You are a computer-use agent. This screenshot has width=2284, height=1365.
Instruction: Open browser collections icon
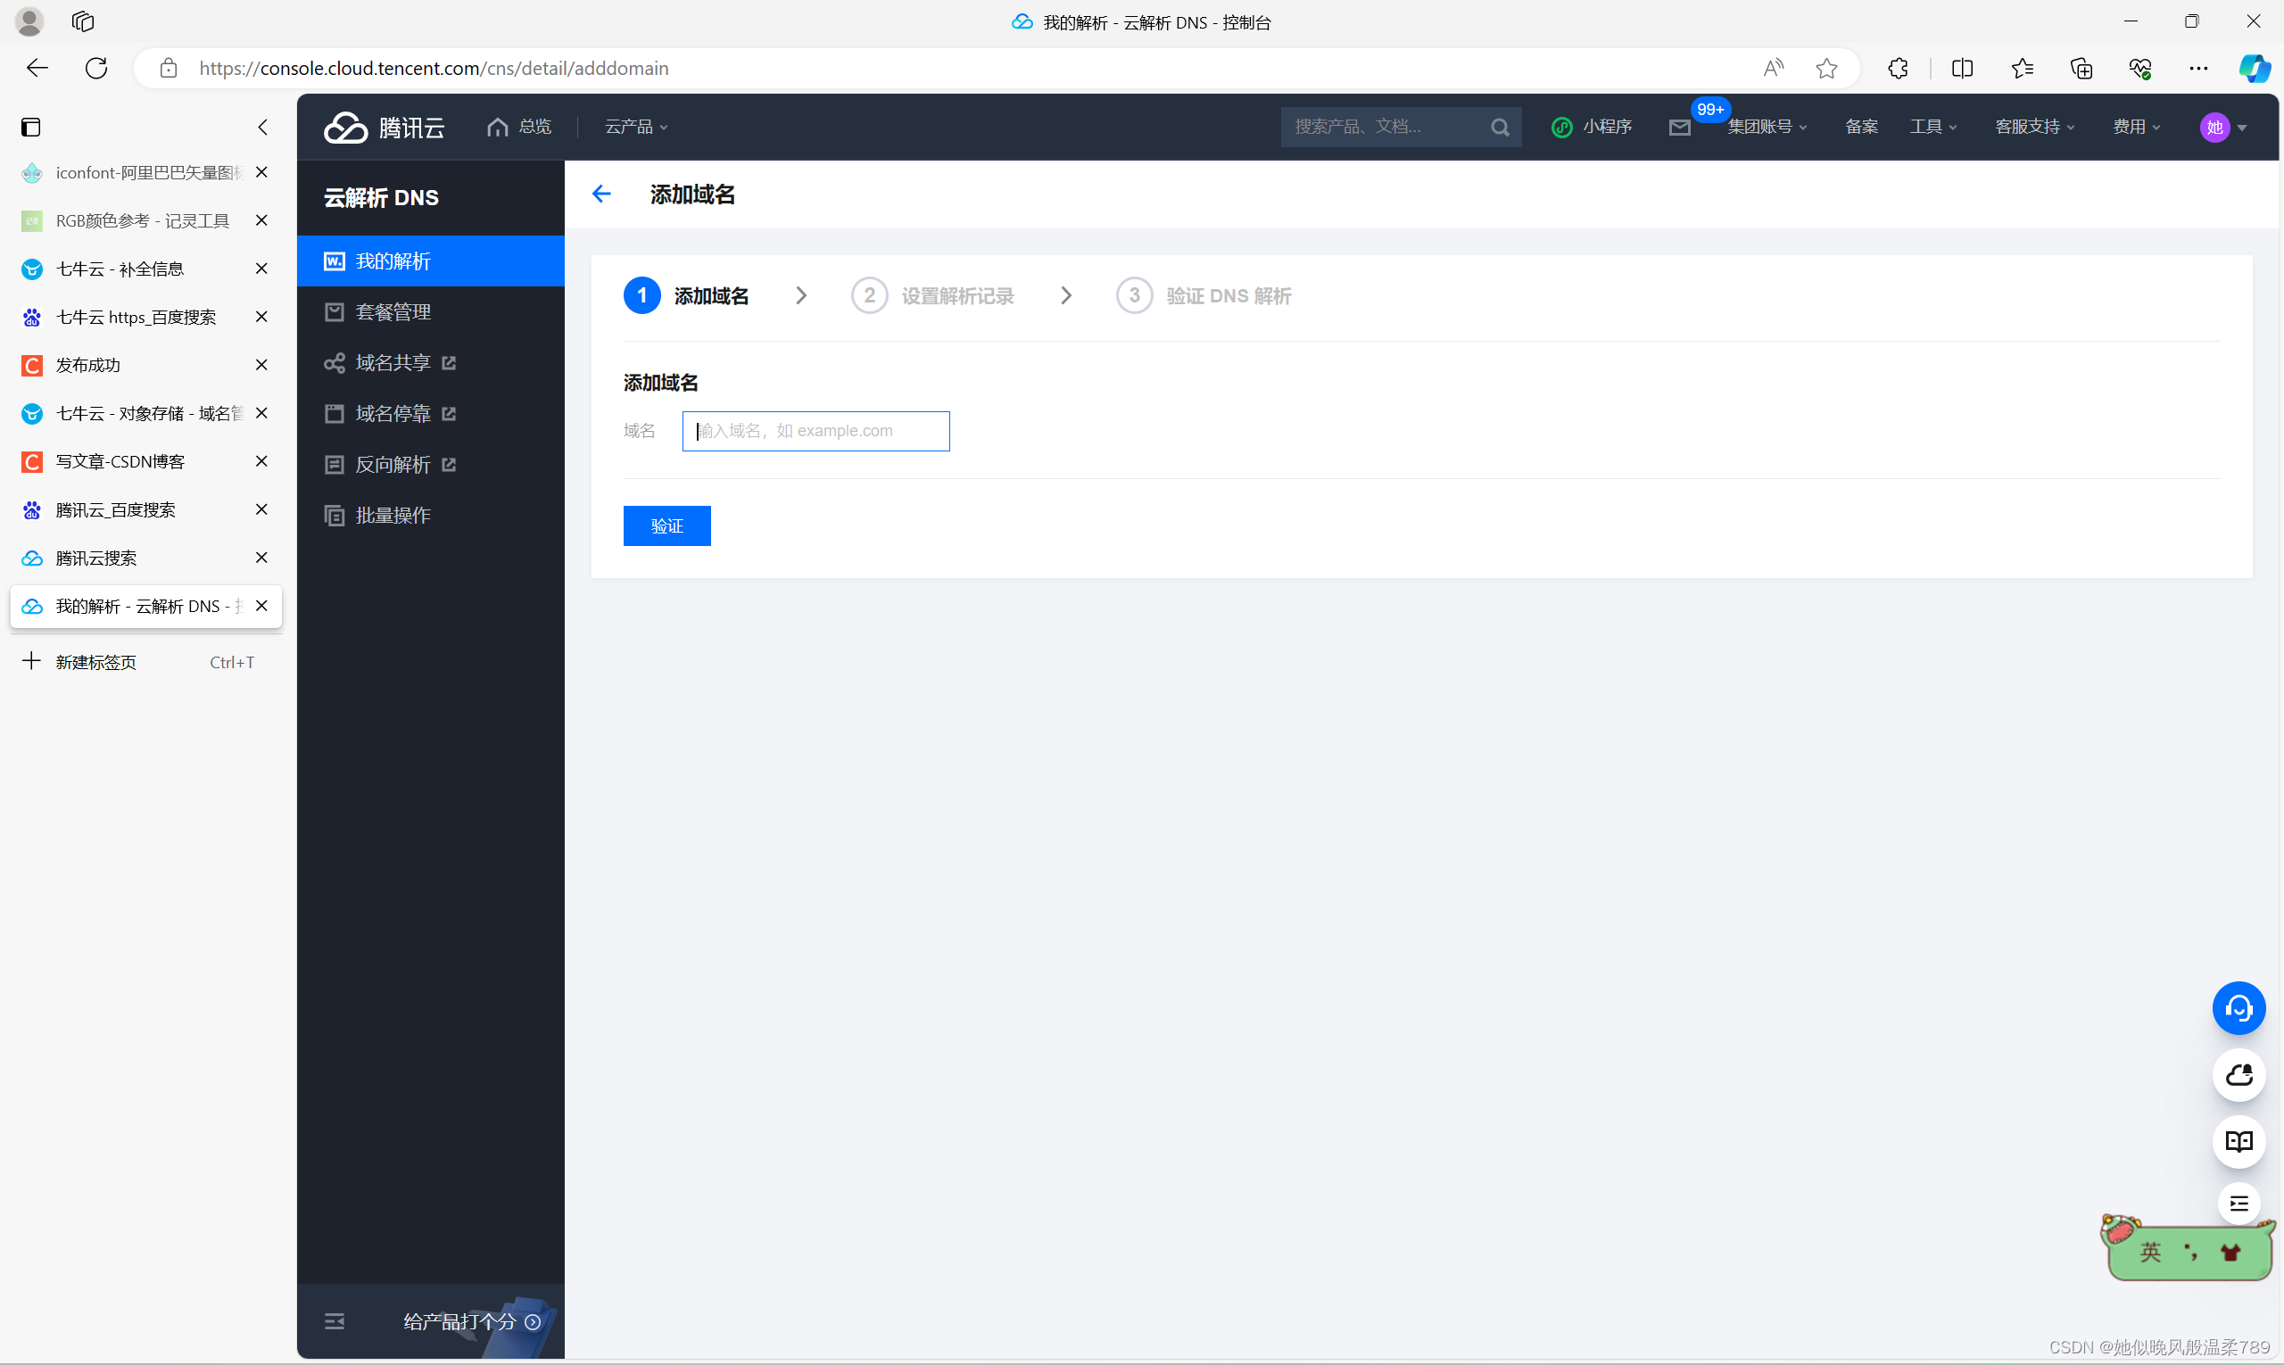click(x=2081, y=68)
